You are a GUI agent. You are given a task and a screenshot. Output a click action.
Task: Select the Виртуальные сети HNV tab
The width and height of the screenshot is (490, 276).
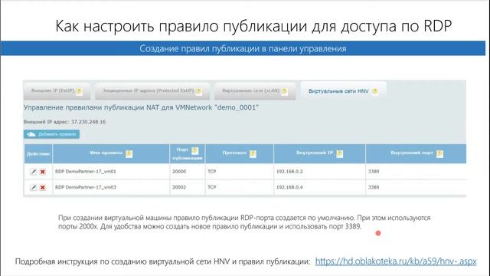344,90
